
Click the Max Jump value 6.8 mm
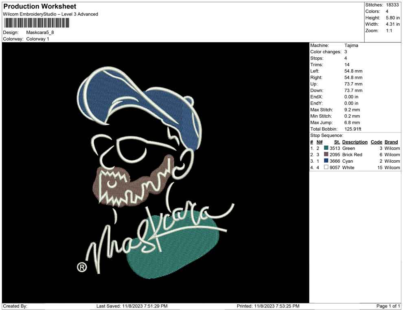[x=352, y=122]
